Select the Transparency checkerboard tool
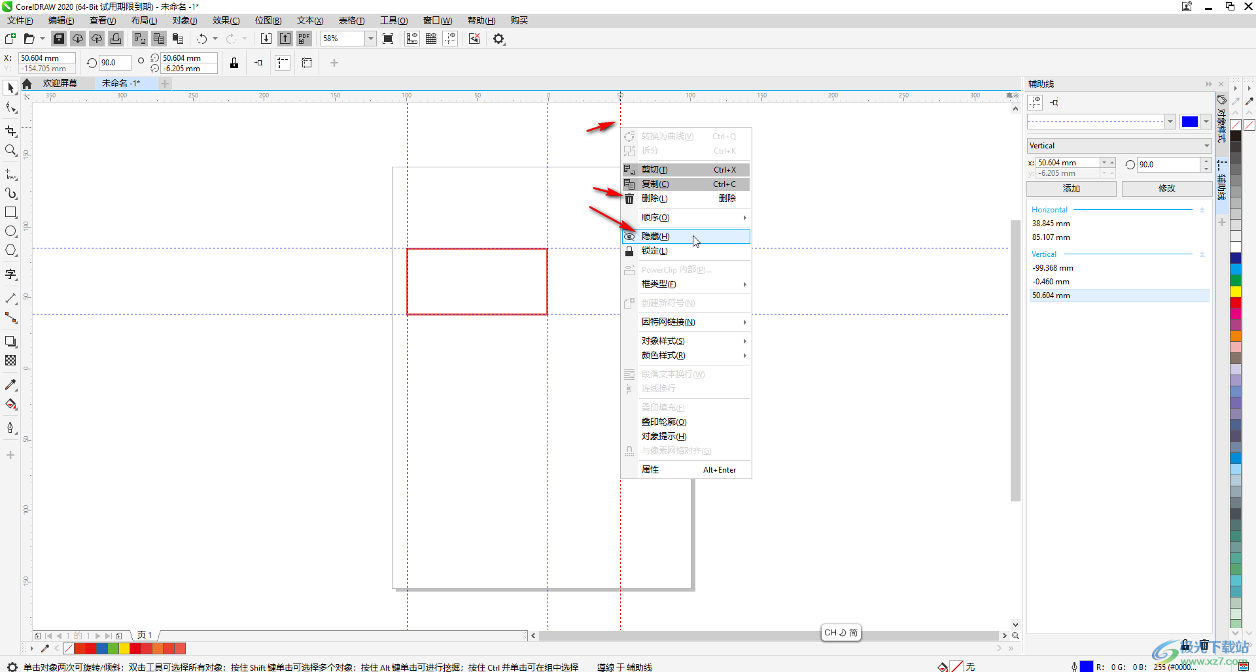This screenshot has height=672, width=1256. 10,360
